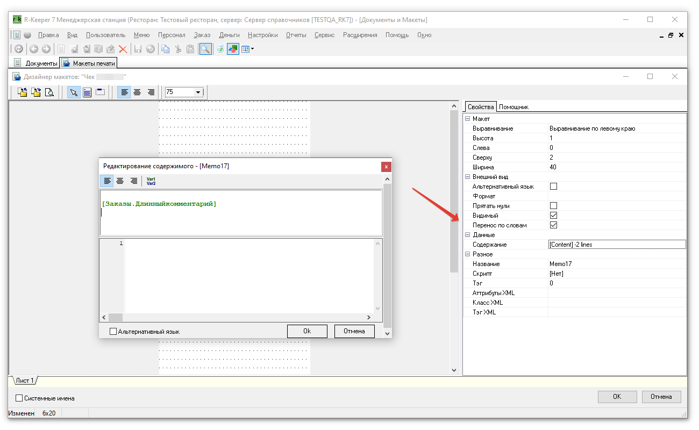The height and width of the screenshot is (430, 699).
Task: Select the arrow pointer tool in designer
Action: pos(74,92)
